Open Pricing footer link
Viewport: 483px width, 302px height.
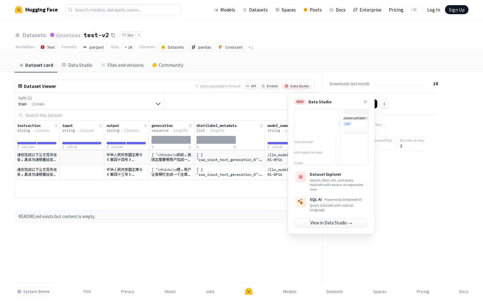point(423,291)
